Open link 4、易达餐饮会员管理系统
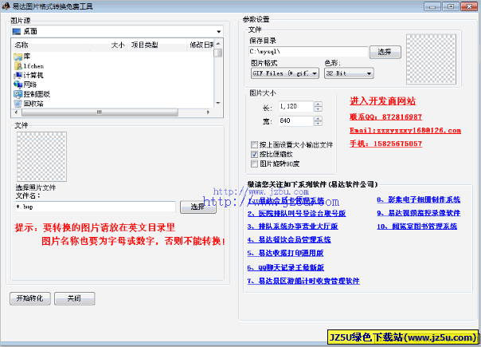This screenshot has width=481, height=347. [x=289, y=240]
